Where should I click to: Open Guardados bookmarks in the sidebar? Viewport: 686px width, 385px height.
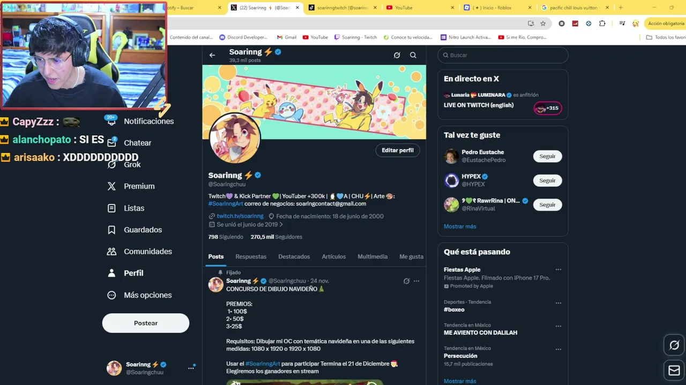pos(136,230)
